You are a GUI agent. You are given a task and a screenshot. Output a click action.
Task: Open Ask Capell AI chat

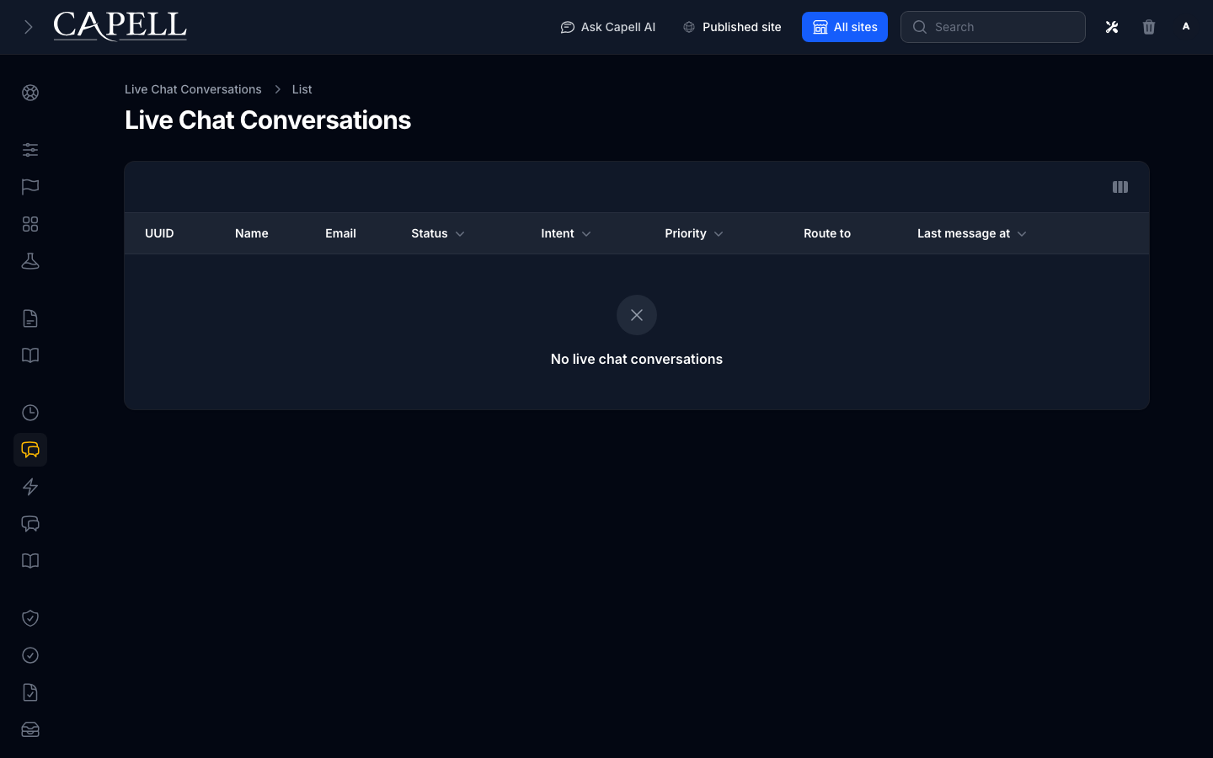point(608,27)
